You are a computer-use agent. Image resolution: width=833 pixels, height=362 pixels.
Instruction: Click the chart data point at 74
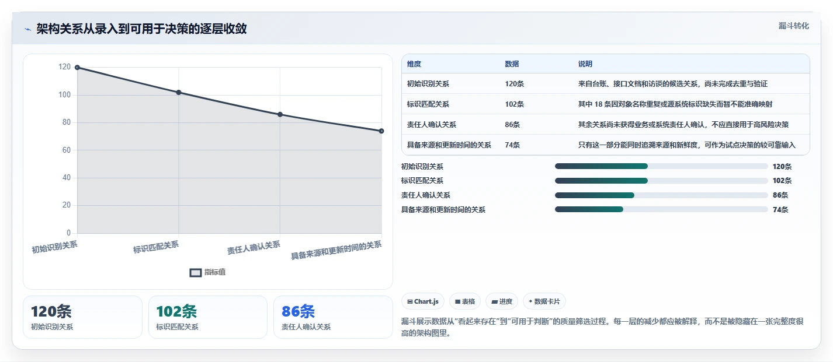click(x=381, y=131)
